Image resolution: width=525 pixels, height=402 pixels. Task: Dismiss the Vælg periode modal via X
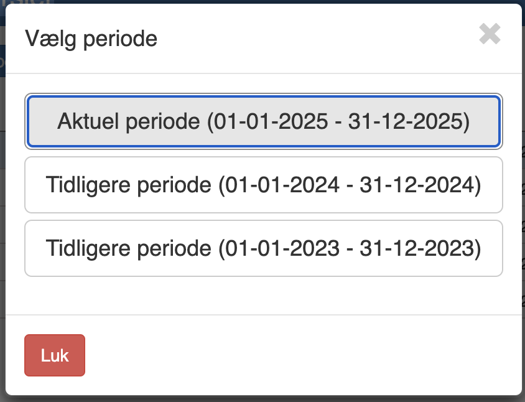490,34
